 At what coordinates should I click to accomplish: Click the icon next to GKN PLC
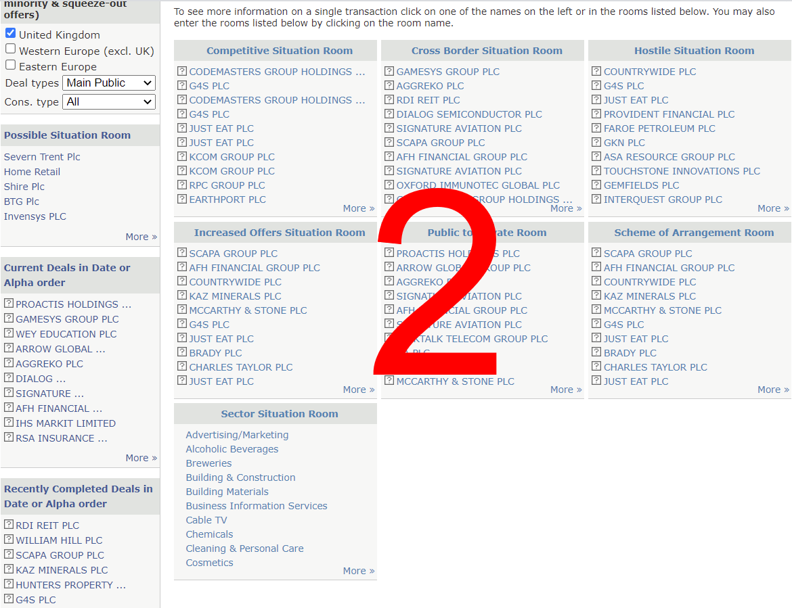[x=596, y=142]
